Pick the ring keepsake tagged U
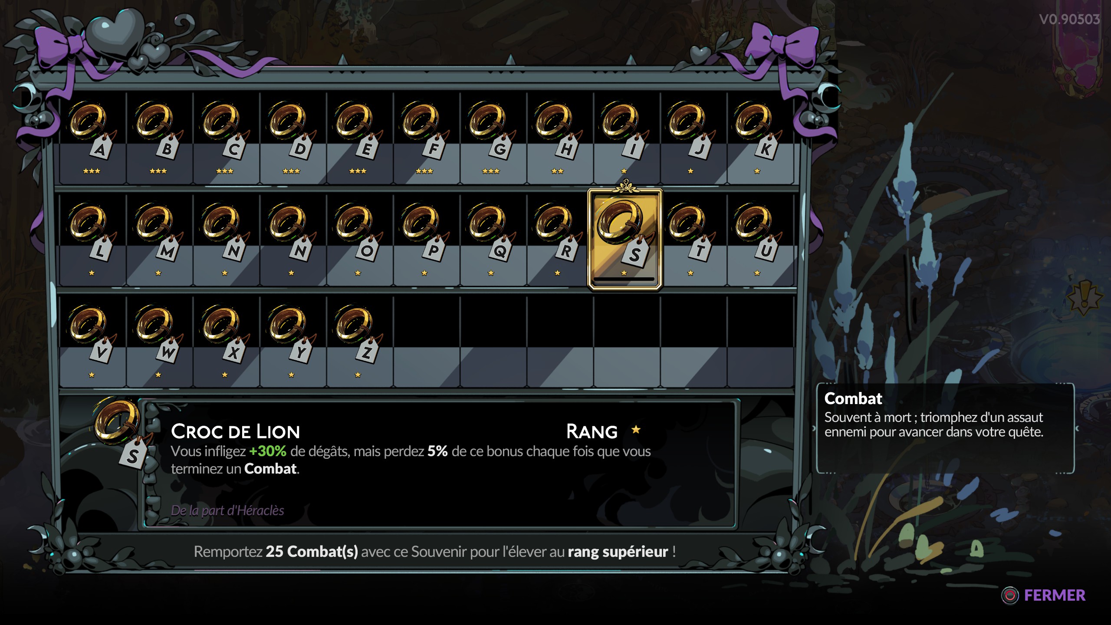Screen dimensions: 1111x625 point(758,240)
